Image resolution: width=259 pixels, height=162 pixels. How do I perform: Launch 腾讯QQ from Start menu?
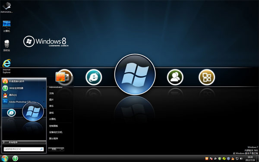click(24, 95)
